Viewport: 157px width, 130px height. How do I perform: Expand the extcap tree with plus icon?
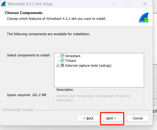pos(58,66)
